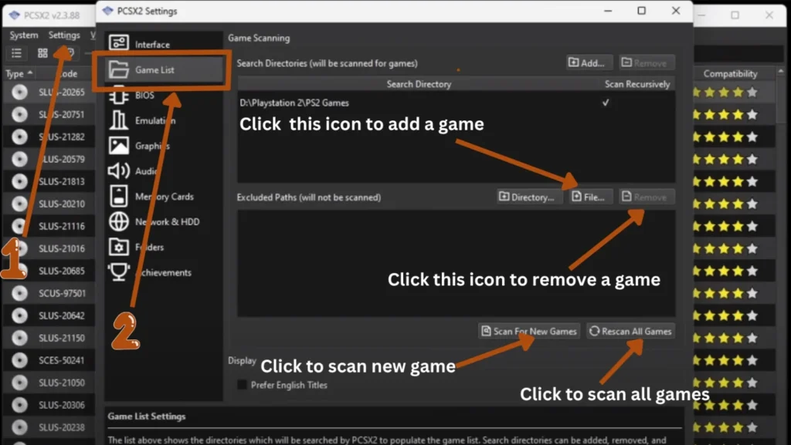This screenshot has height=445, width=791.
Task: Open the System menu in PCSX2 main window
Action: [24, 35]
